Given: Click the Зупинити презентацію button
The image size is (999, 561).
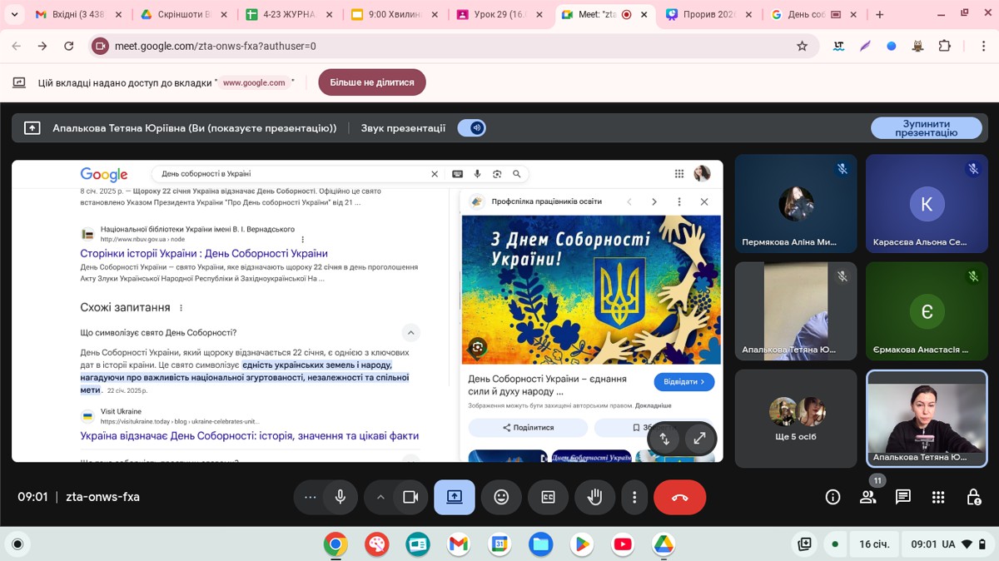Looking at the screenshot, I should 926,128.
